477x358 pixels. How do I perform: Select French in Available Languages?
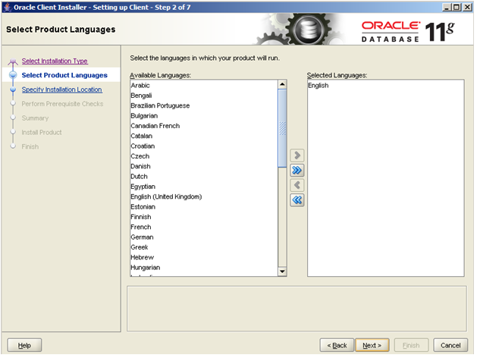(204, 227)
